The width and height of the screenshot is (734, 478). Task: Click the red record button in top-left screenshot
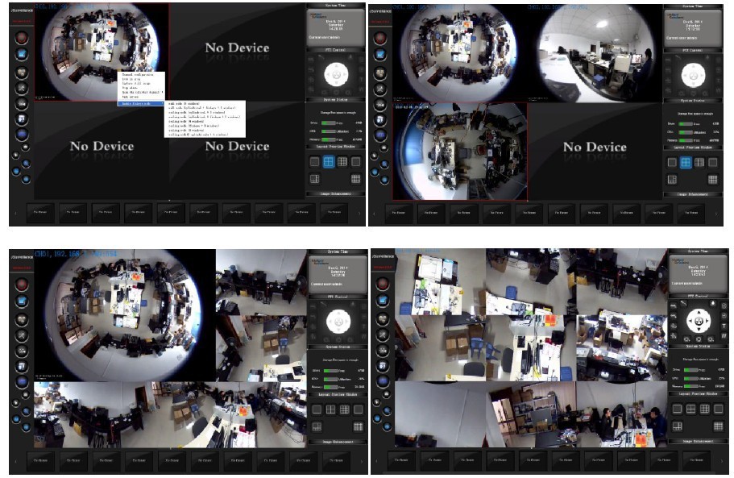(x=22, y=36)
